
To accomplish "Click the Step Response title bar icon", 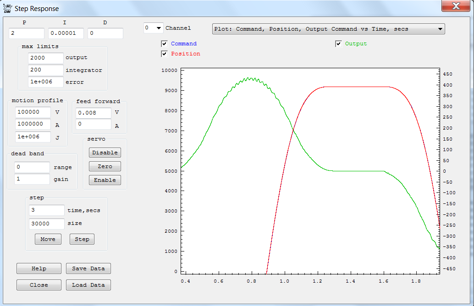I will [x=7, y=8].
